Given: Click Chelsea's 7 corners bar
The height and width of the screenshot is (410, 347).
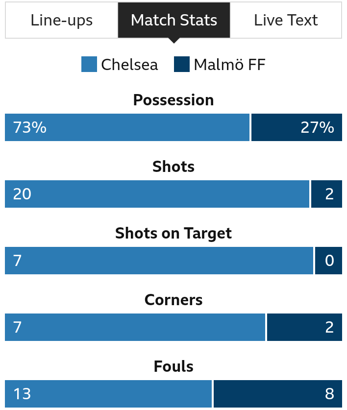Looking at the screenshot, I should pos(135,327).
